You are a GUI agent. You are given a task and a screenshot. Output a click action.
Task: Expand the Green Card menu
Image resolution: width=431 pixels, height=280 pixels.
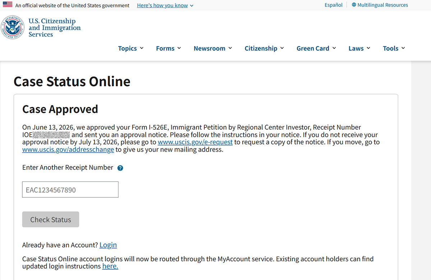pyautogui.click(x=316, y=48)
